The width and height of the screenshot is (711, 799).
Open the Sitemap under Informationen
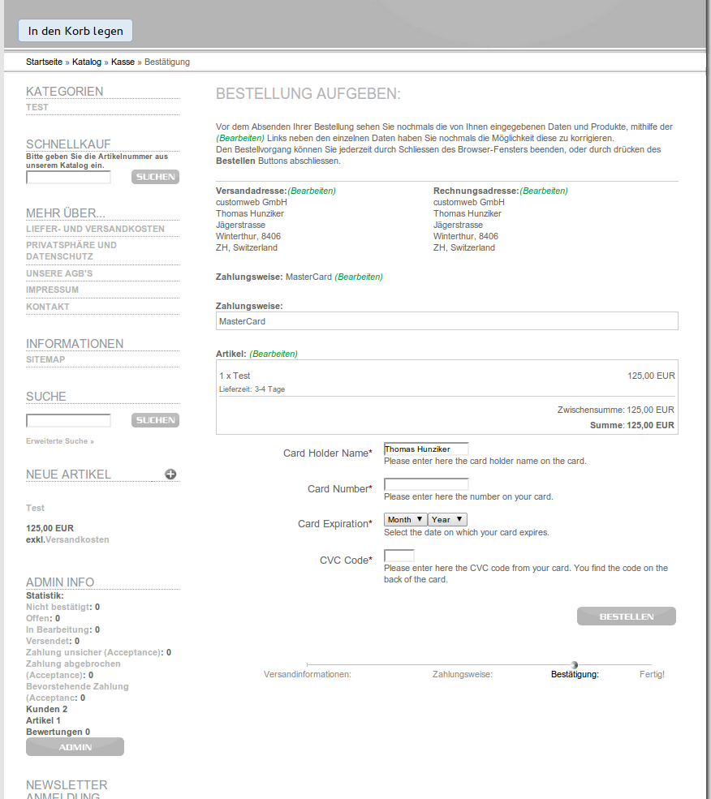[x=43, y=359]
